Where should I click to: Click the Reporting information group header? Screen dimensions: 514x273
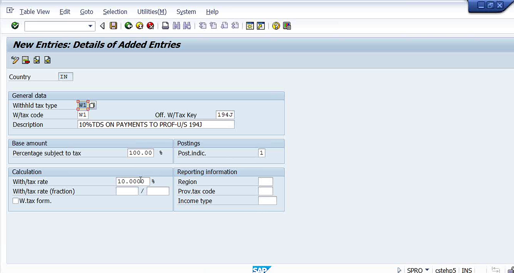click(229, 172)
